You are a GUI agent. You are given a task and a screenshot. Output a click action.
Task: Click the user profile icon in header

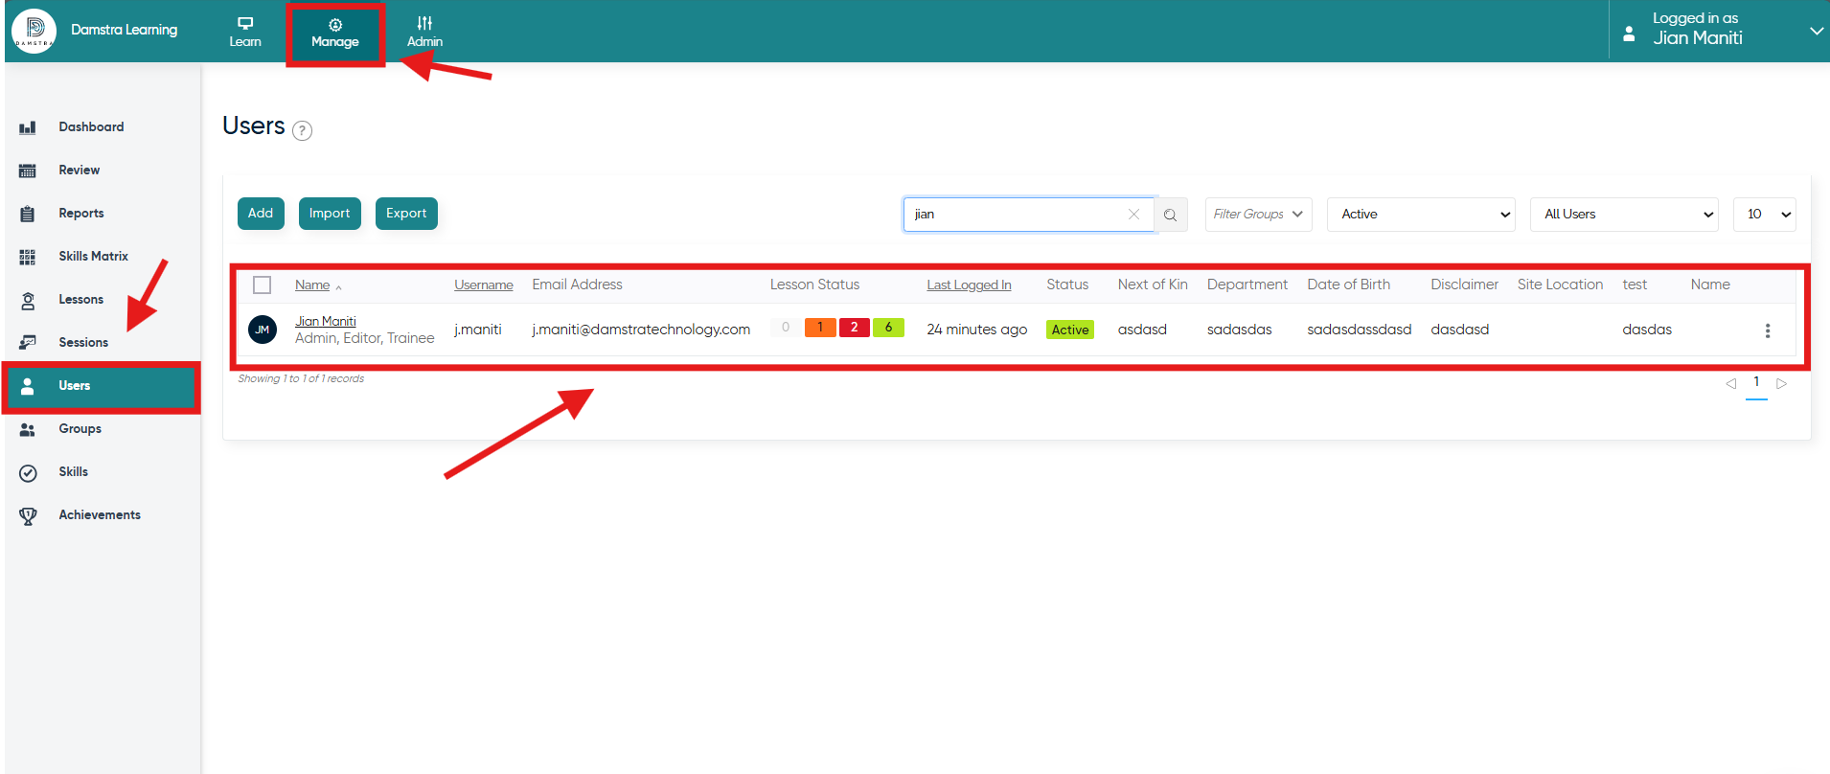point(1629,34)
